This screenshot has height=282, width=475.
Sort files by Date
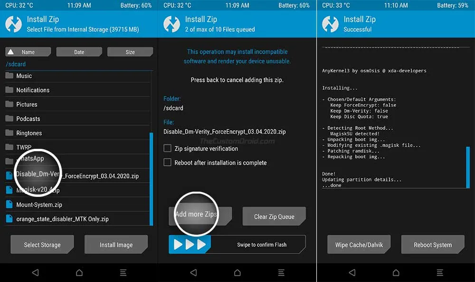click(x=79, y=51)
